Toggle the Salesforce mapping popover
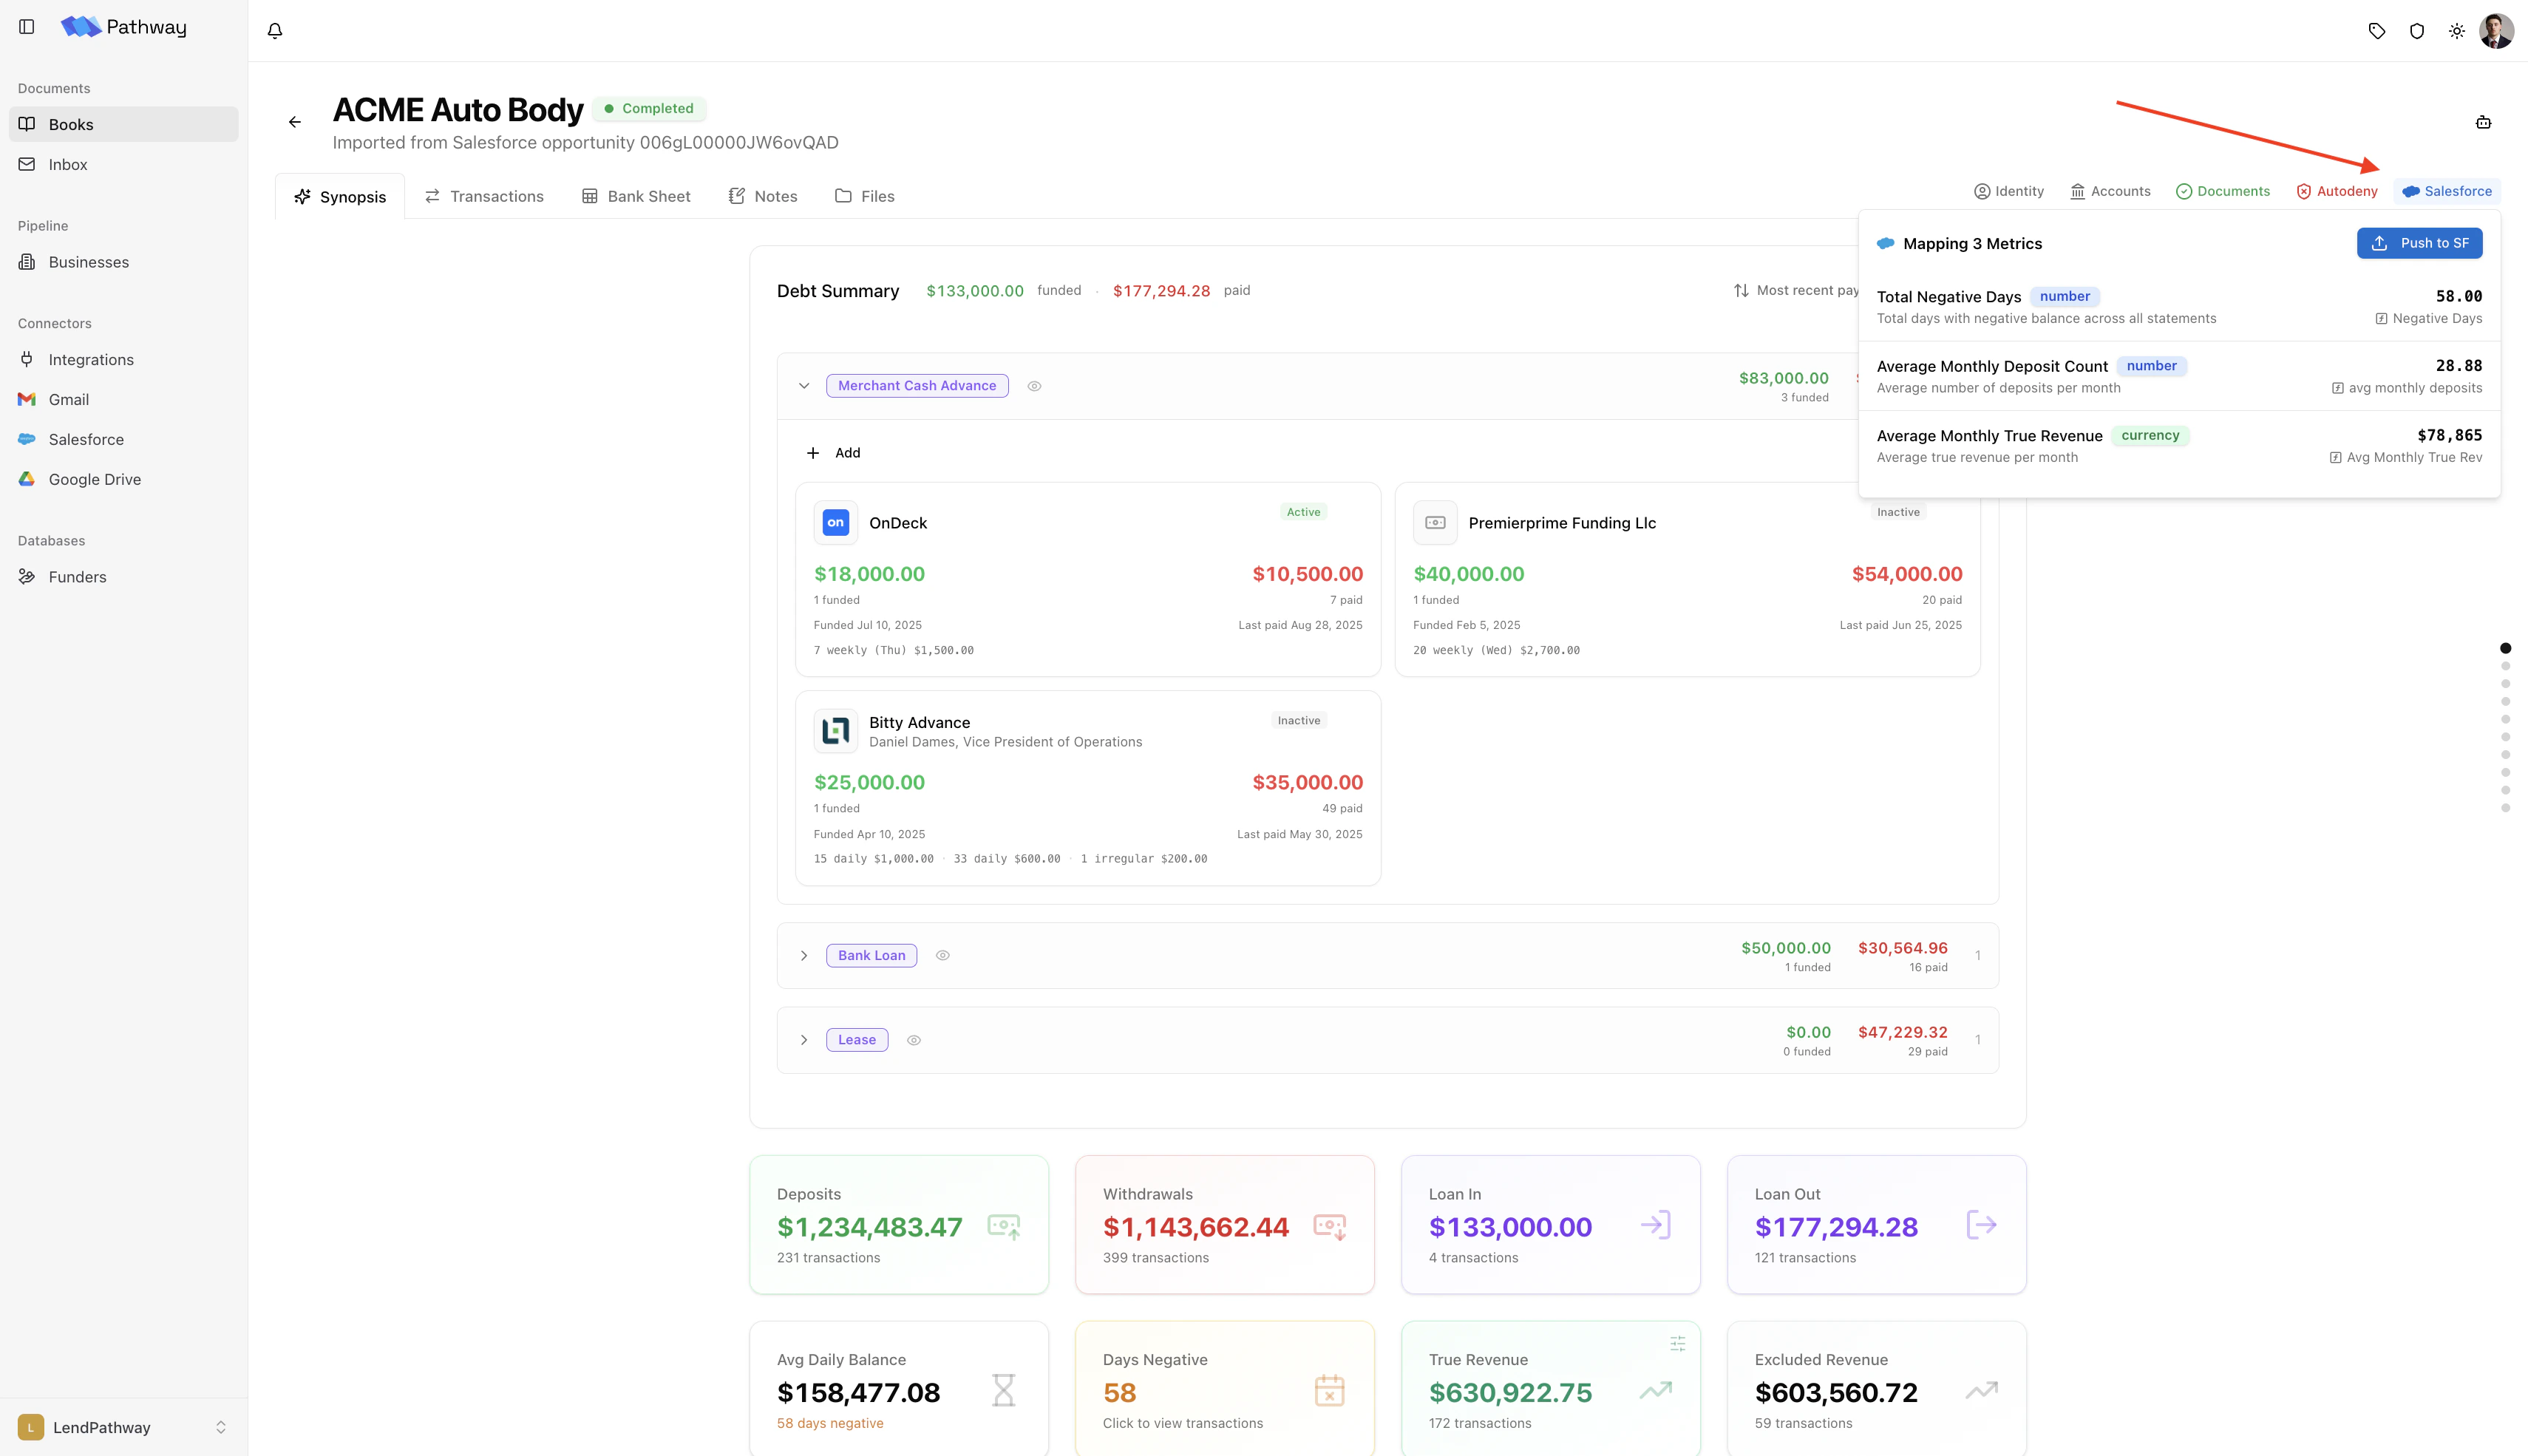Image resolution: width=2528 pixels, height=1456 pixels. pos(2447,191)
